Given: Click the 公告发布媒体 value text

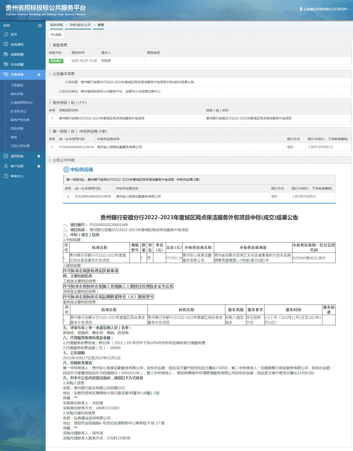Looking at the screenshot, I should pos(121,91).
